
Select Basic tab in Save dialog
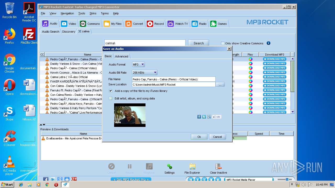pyautogui.click(x=108, y=56)
